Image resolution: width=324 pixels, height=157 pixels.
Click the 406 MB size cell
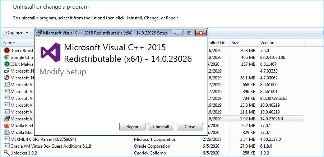(x=248, y=57)
